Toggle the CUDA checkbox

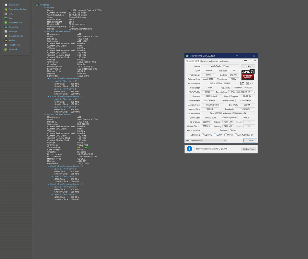pyautogui.click(x=215, y=135)
